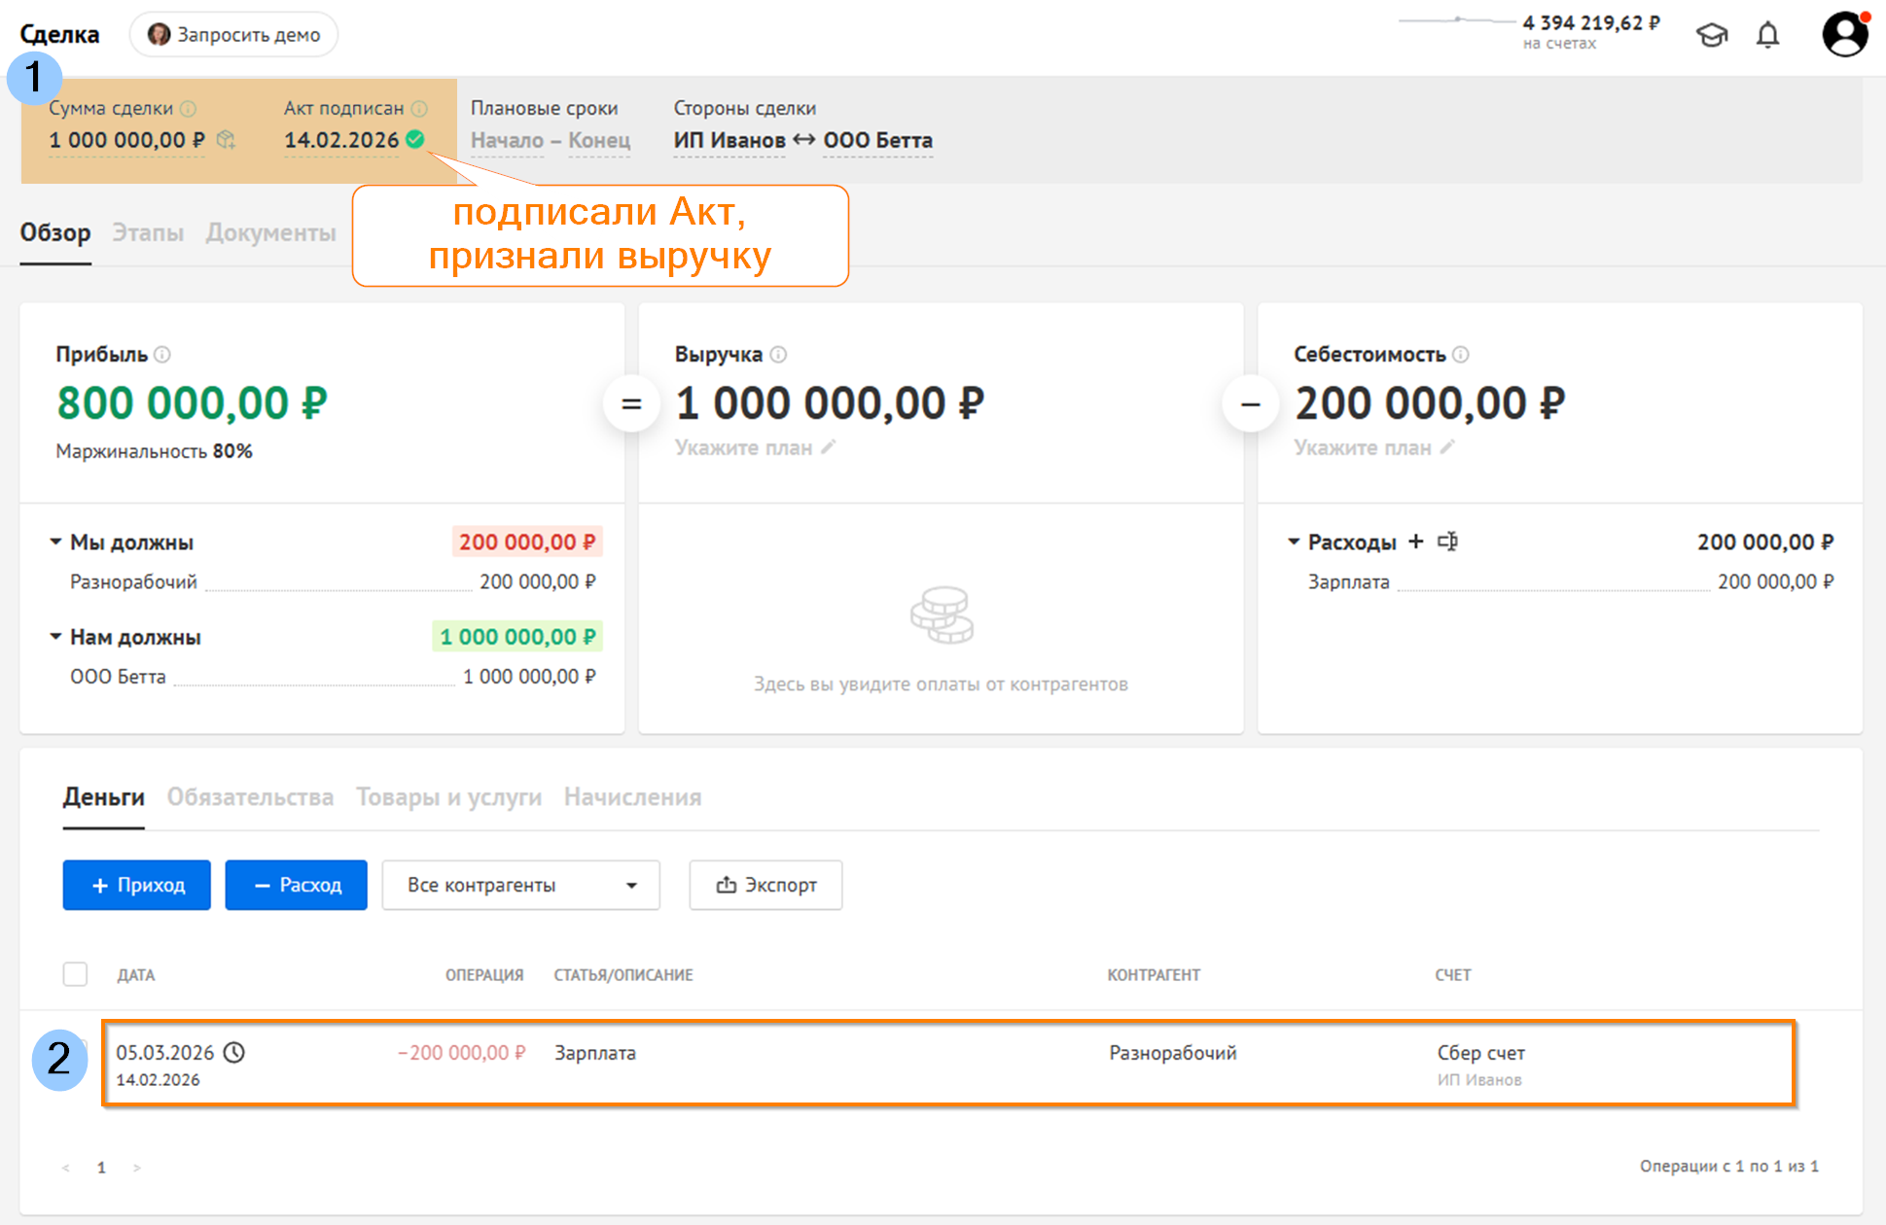Viewport: 1886px width, 1225px height.
Task: Click the clock icon next to 05.03.2026
Action: point(234,1052)
